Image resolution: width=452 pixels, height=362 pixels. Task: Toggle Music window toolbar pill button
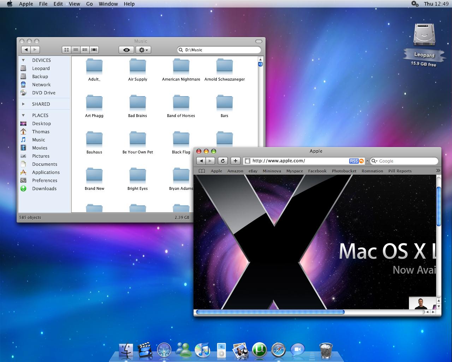(258, 41)
